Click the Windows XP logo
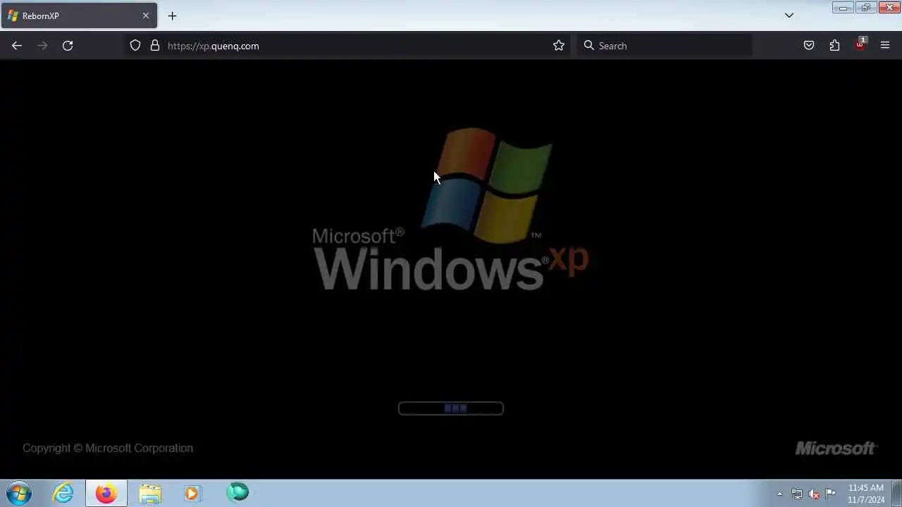Image resolution: width=902 pixels, height=507 pixels. pyautogui.click(x=451, y=208)
